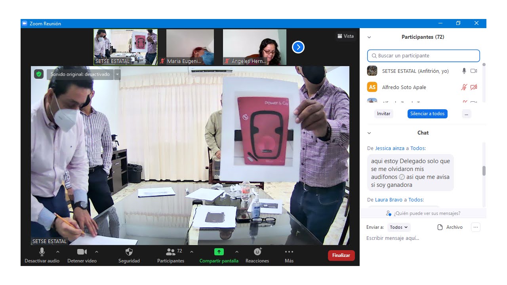Click SETSE ESTATAL (Anfitrión, yo) participant name
The height and width of the screenshot is (285, 507).
(415, 71)
